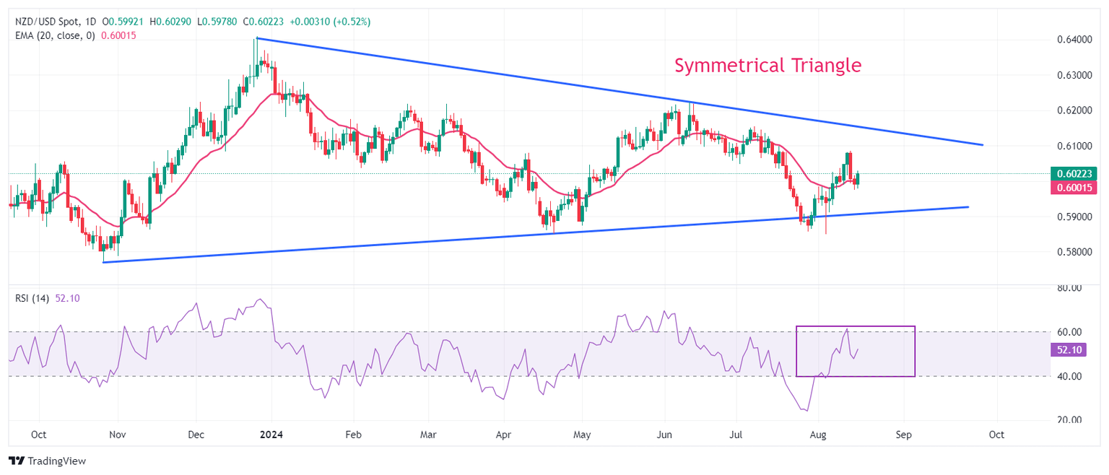
Task: Click the RSI (14) indicator legend
Action: click(32, 298)
